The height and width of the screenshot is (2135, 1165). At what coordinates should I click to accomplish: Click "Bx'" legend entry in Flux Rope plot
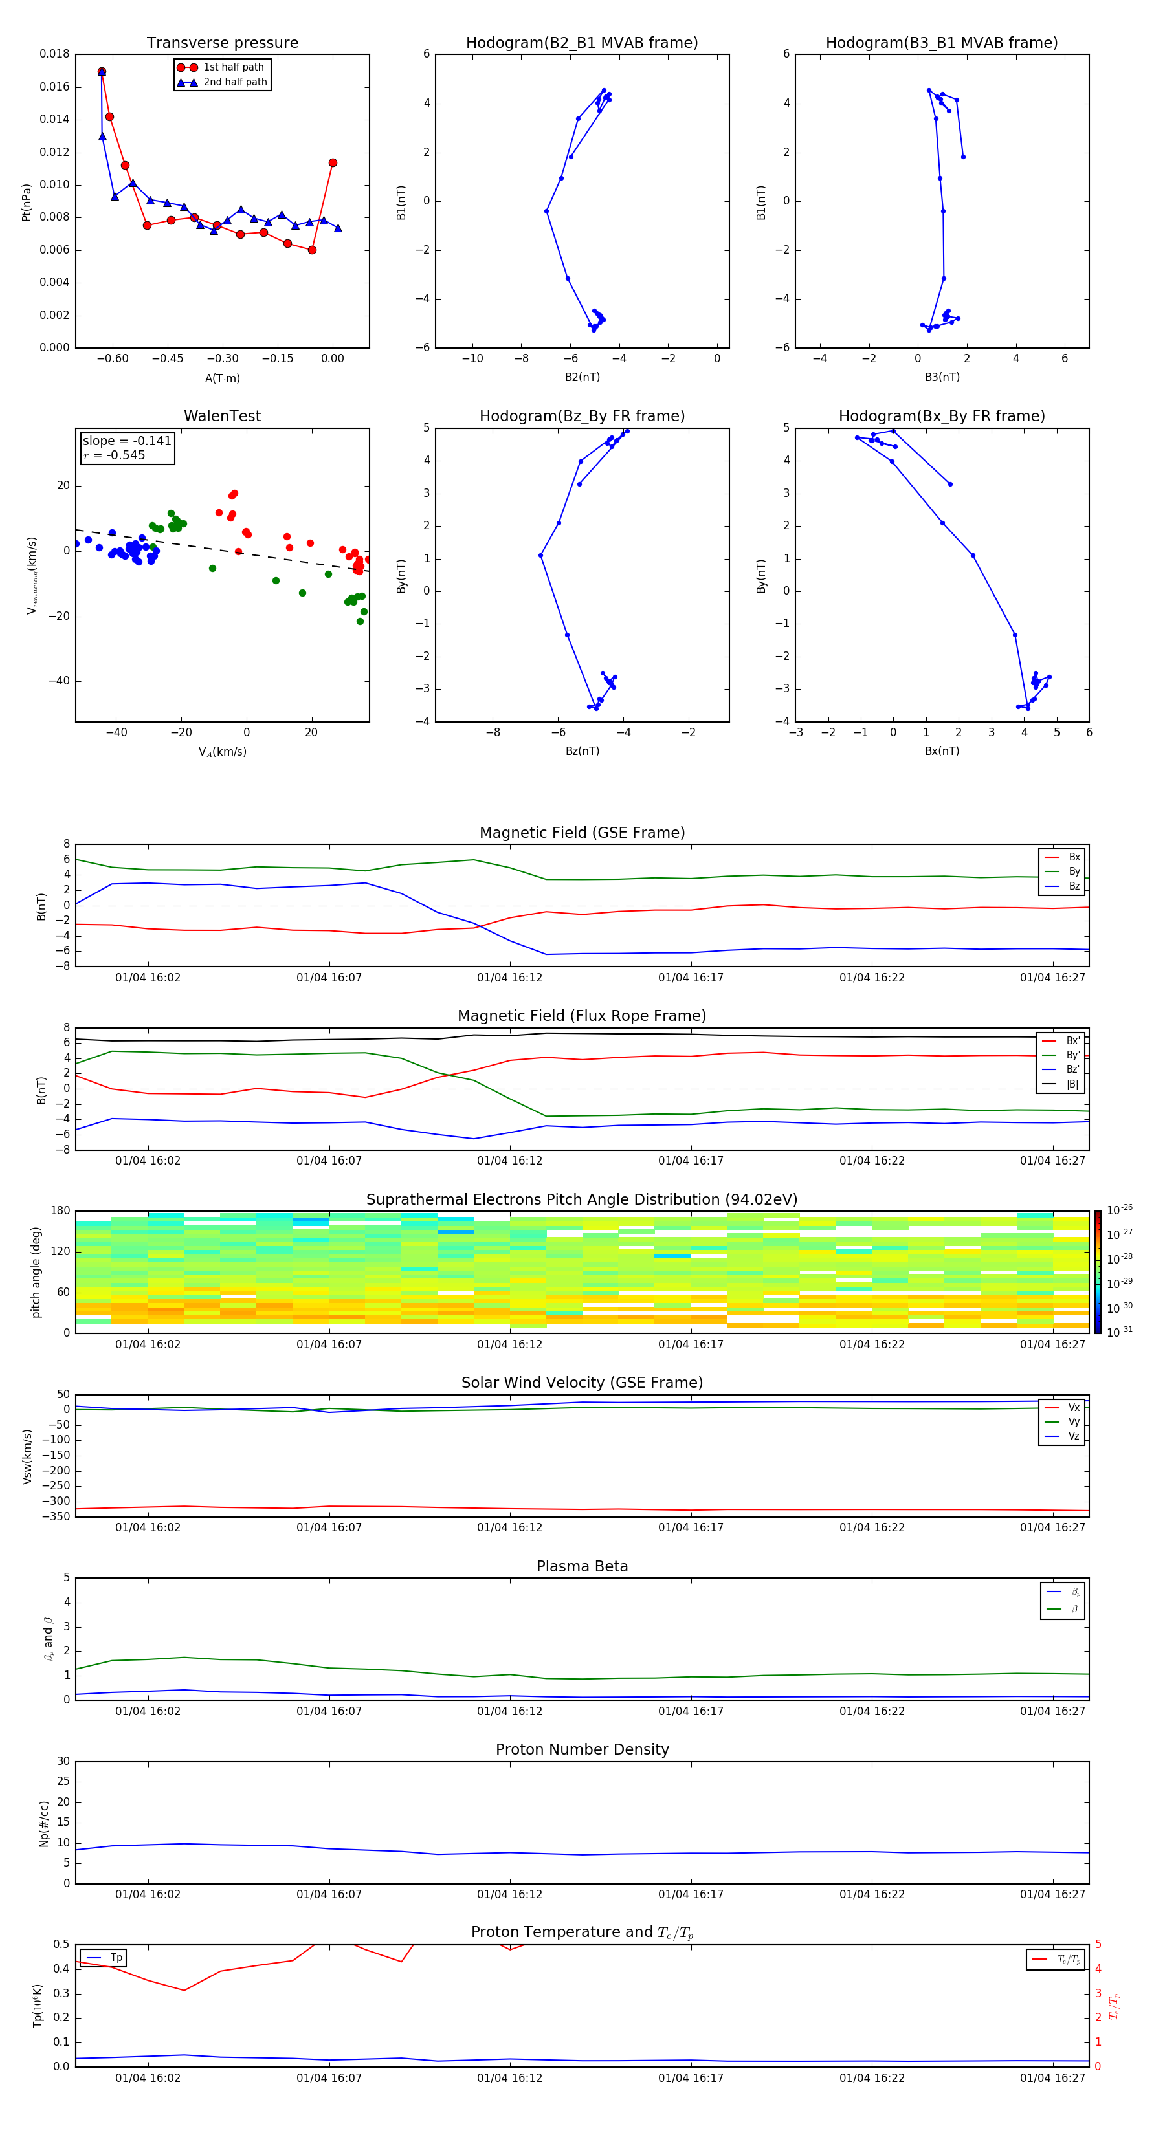[x=1061, y=1041]
